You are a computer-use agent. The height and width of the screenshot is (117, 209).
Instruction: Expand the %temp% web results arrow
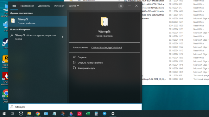62,37
